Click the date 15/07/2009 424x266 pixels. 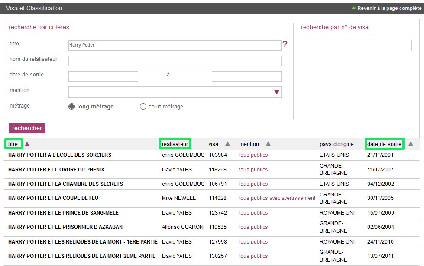click(380, 212)
